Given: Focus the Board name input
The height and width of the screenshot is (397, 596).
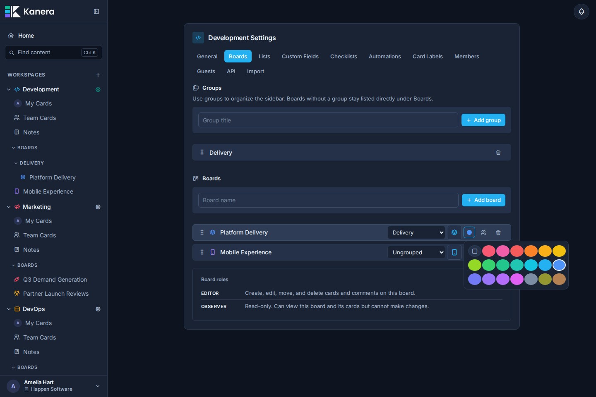Looking at the screenshot, I should pyautogui.click(x=328, y=200).
